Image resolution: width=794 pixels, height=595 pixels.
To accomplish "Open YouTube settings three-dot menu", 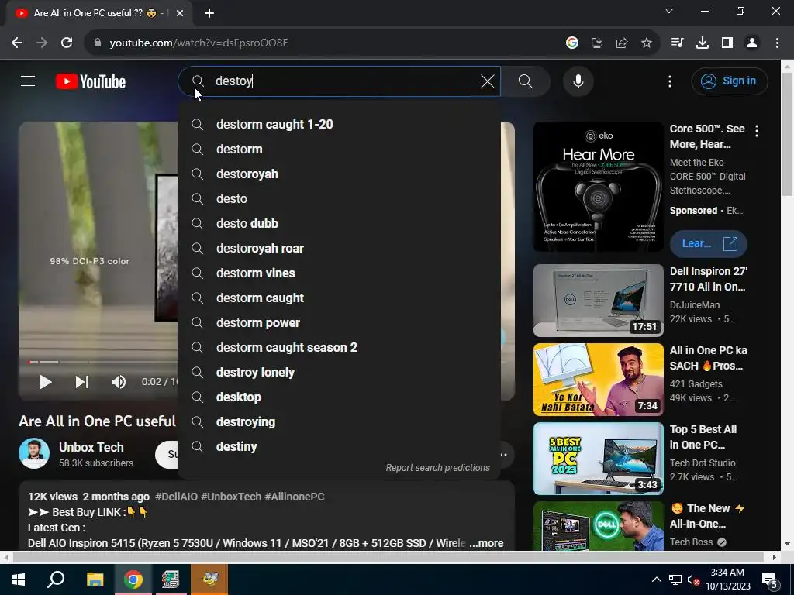I will point(669,81).
